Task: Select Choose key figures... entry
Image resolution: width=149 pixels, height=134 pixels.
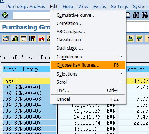Action: (88, 65)
